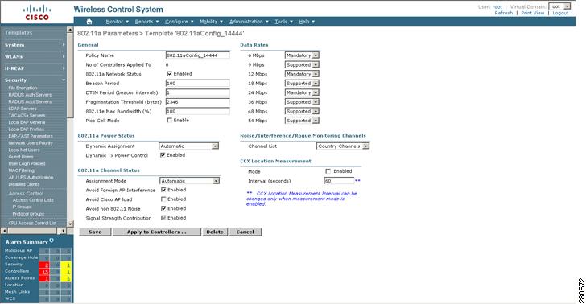Open the 6 Mbps data rate dropdown
The height and width of the screenshot is (304, 586).
[302, 55]
